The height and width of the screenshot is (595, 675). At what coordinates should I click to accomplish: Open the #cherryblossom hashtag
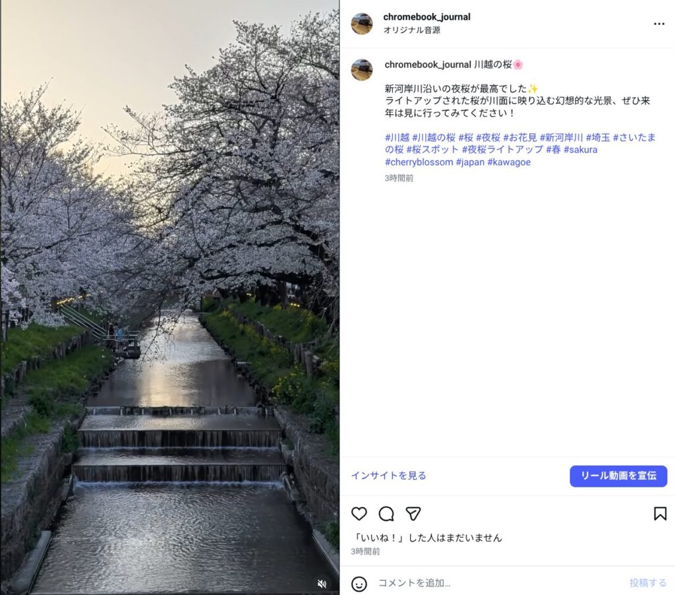point(419,162)
